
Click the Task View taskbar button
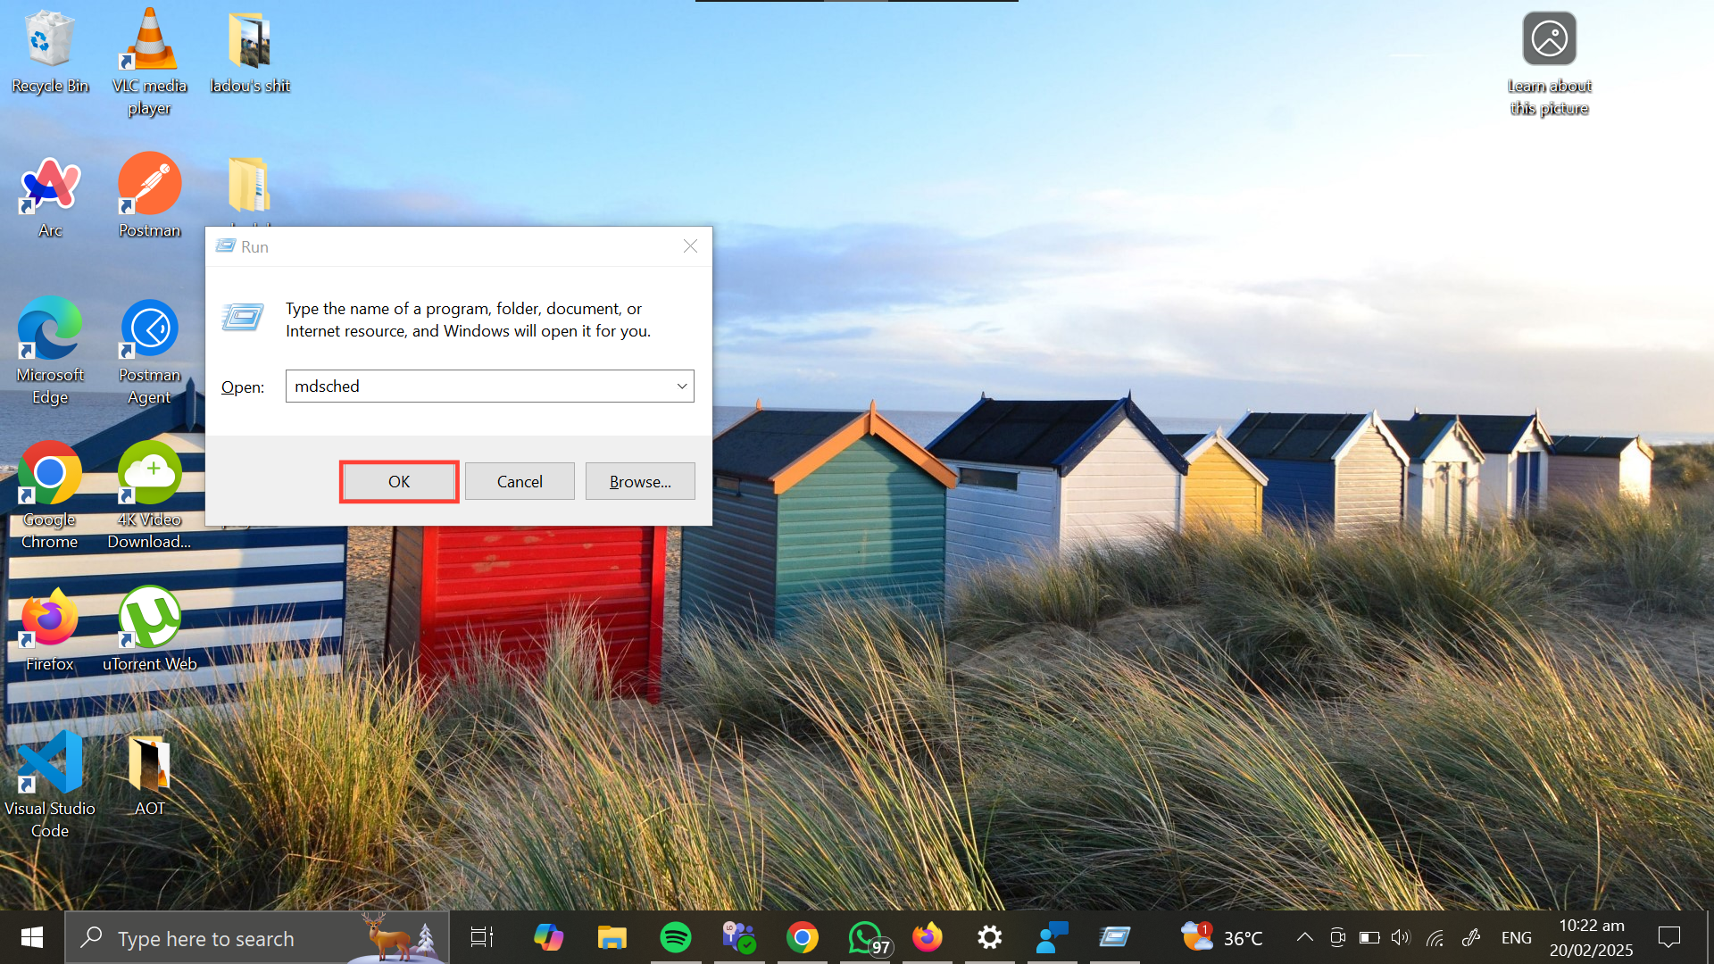click(482, 937)
